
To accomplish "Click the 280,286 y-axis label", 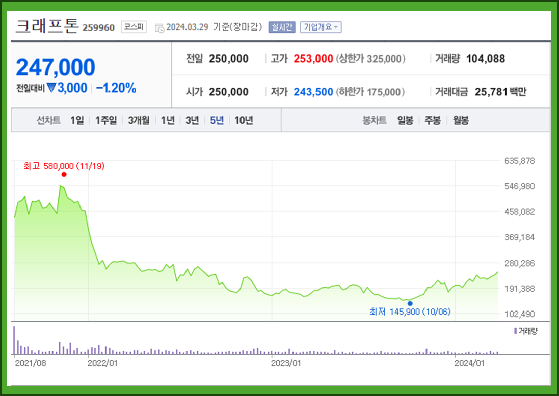I will pos(519,263).
